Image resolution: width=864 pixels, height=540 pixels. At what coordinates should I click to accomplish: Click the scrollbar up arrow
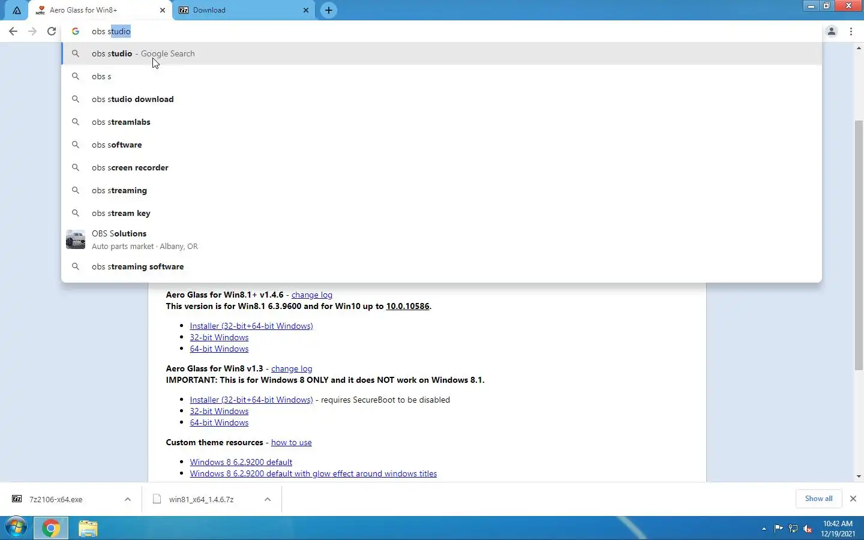[x=859, y=48]
